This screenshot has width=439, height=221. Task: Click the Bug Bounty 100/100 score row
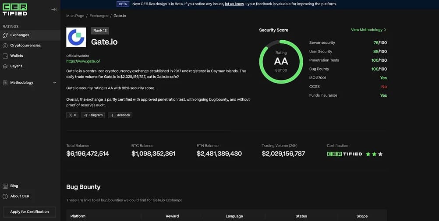(348, 69)
